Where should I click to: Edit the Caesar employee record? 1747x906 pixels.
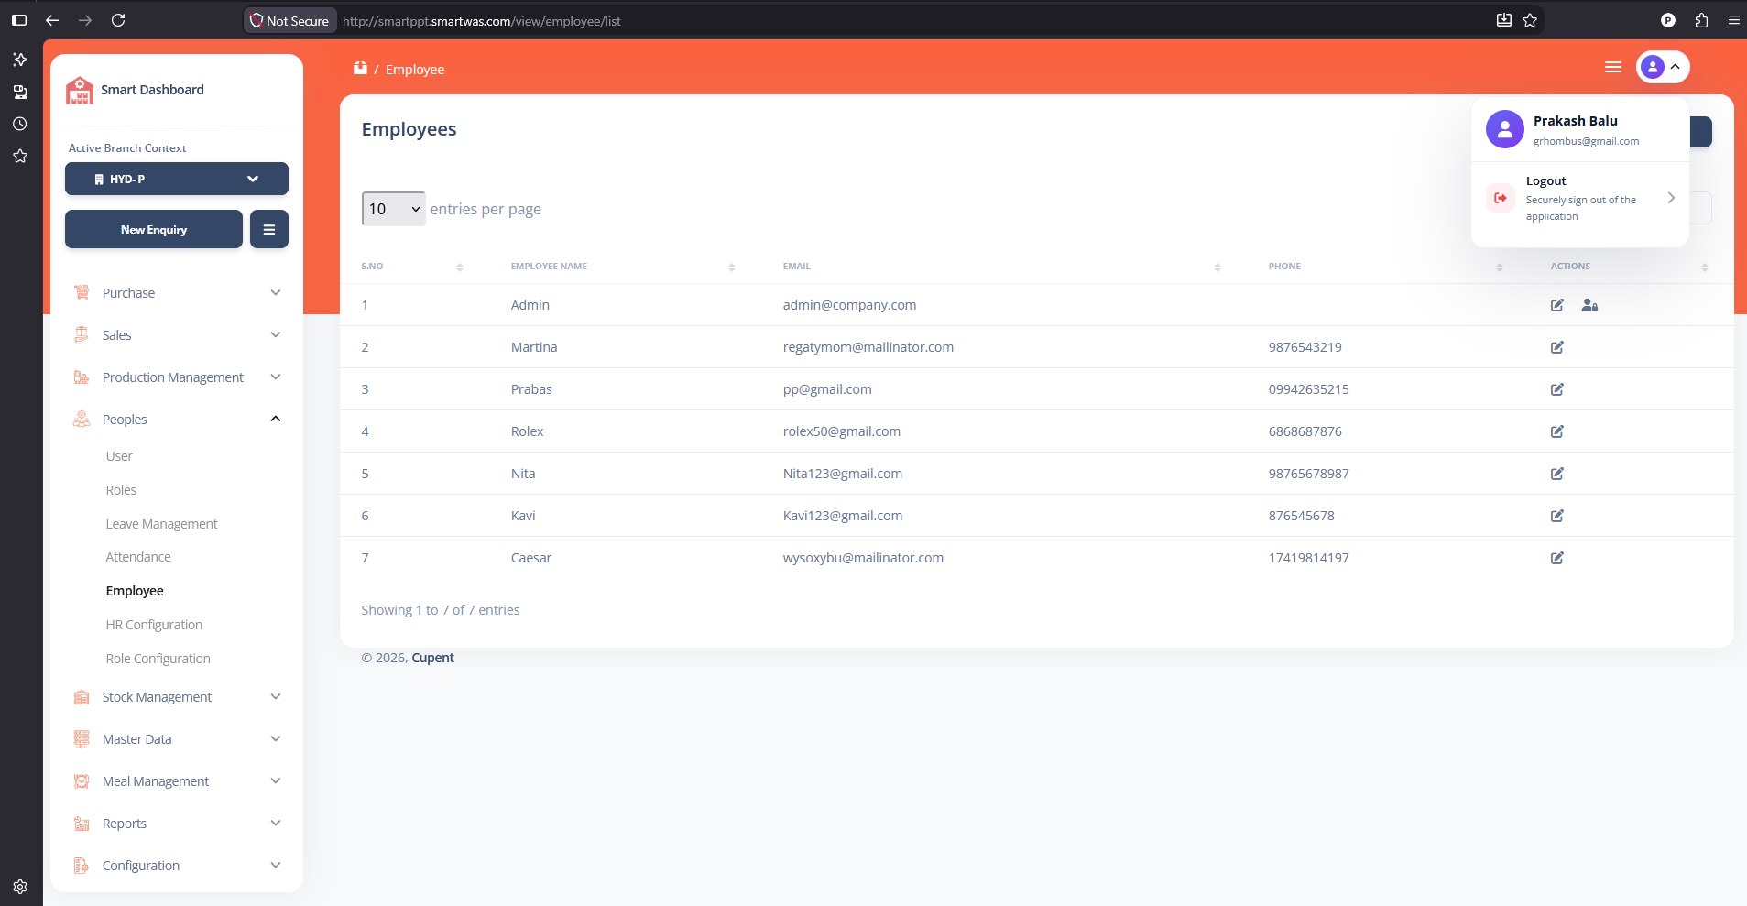pos(1556,558)
